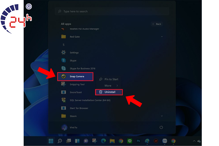This screenshot has width=219, height=146.
Task: Click the power button icon
Action: 161,127
